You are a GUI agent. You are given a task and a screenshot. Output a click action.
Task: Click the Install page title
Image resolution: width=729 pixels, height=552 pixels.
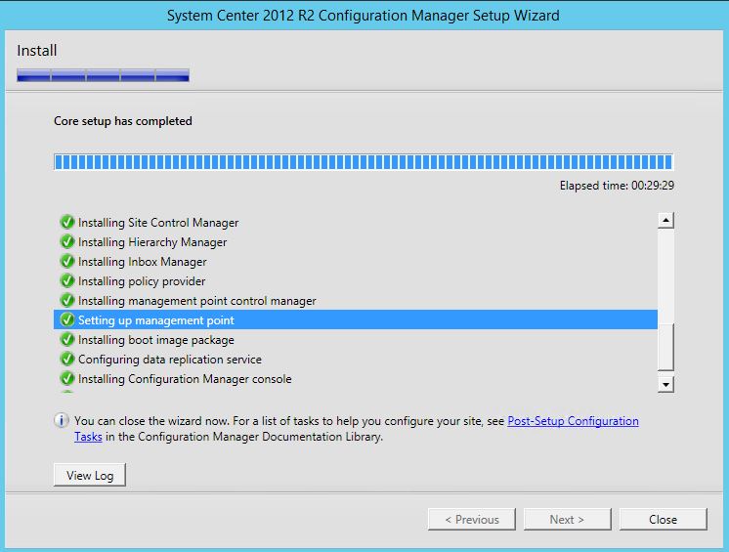(x=37, y=50)
